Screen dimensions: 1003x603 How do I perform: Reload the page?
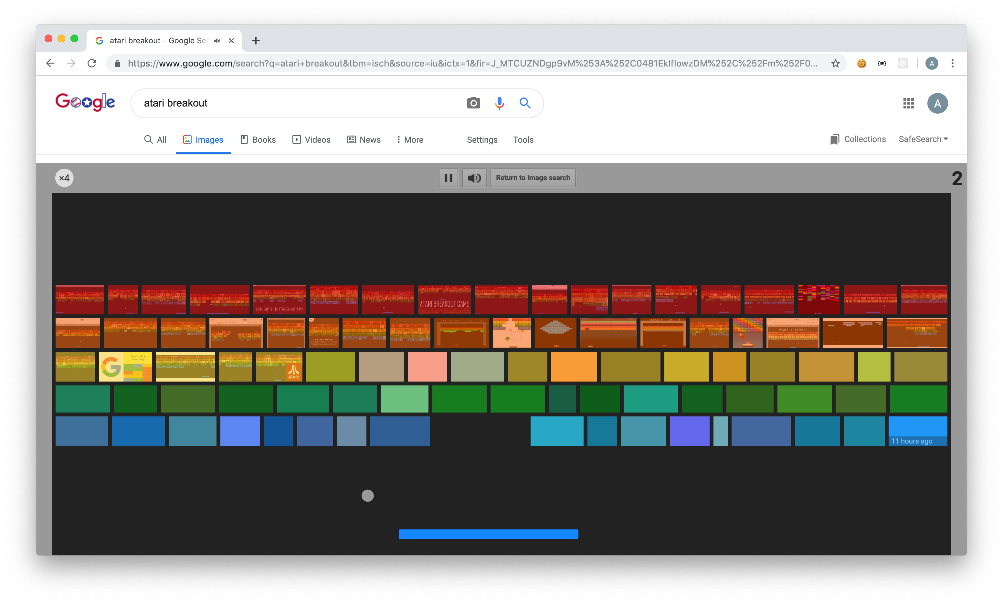pos(92,63)
